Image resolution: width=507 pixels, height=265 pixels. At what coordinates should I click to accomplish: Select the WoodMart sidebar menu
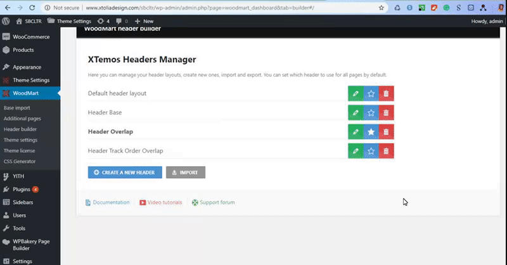(30, 93)
